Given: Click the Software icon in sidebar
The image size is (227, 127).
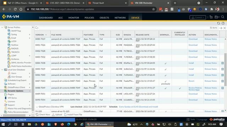Looking at the screenshot, I should [x=6, y=84].
